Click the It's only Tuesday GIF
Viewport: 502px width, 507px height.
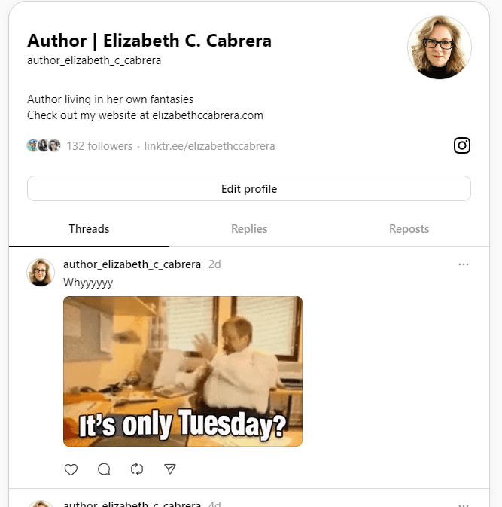pos(183,371)
